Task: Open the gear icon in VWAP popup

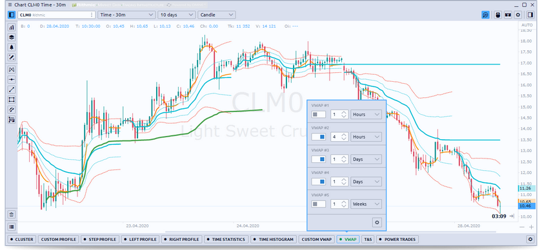Action: tap(377, 223)
